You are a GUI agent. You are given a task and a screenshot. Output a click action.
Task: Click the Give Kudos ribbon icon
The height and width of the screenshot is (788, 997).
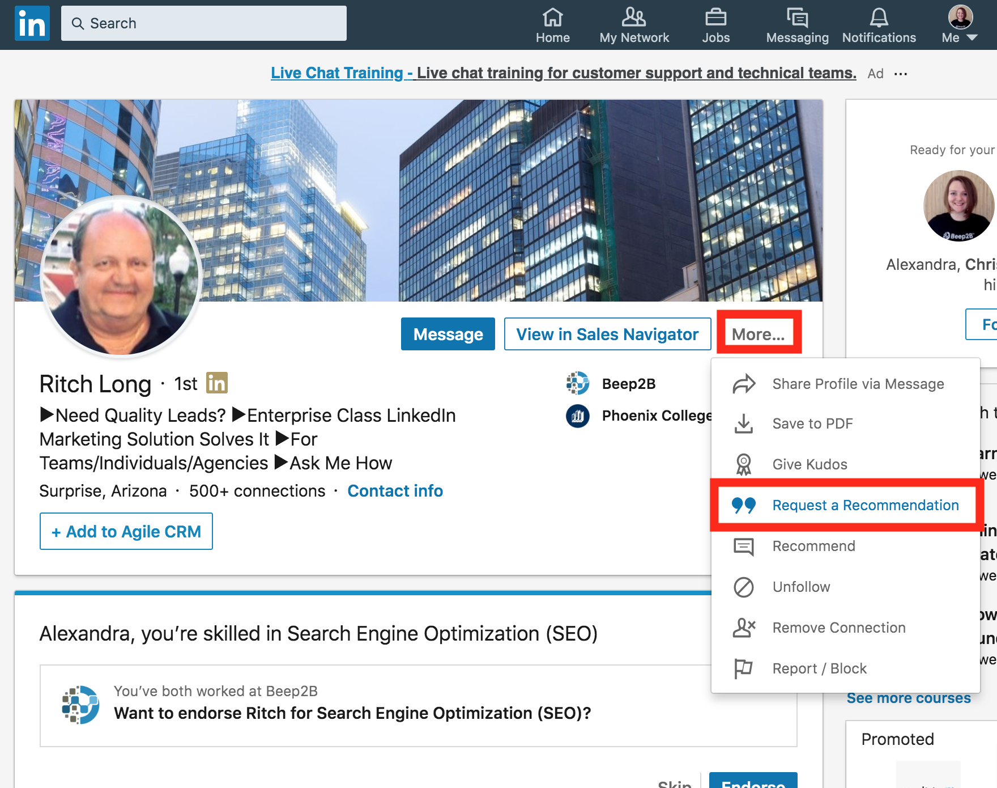point(744,464)
